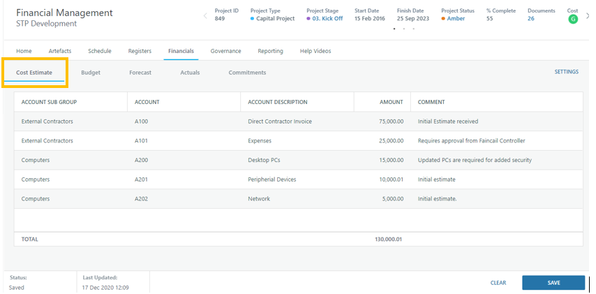Viewport: 596px width, 294px height.
Task: Open the Schedule tab
Action: [x=100, y=51]
